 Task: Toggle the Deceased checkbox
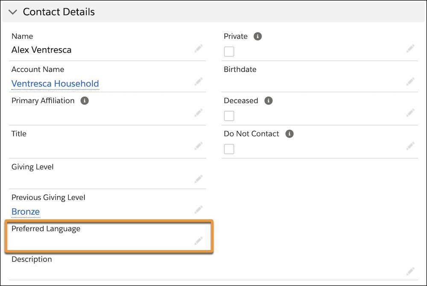(x=229, y=116)
